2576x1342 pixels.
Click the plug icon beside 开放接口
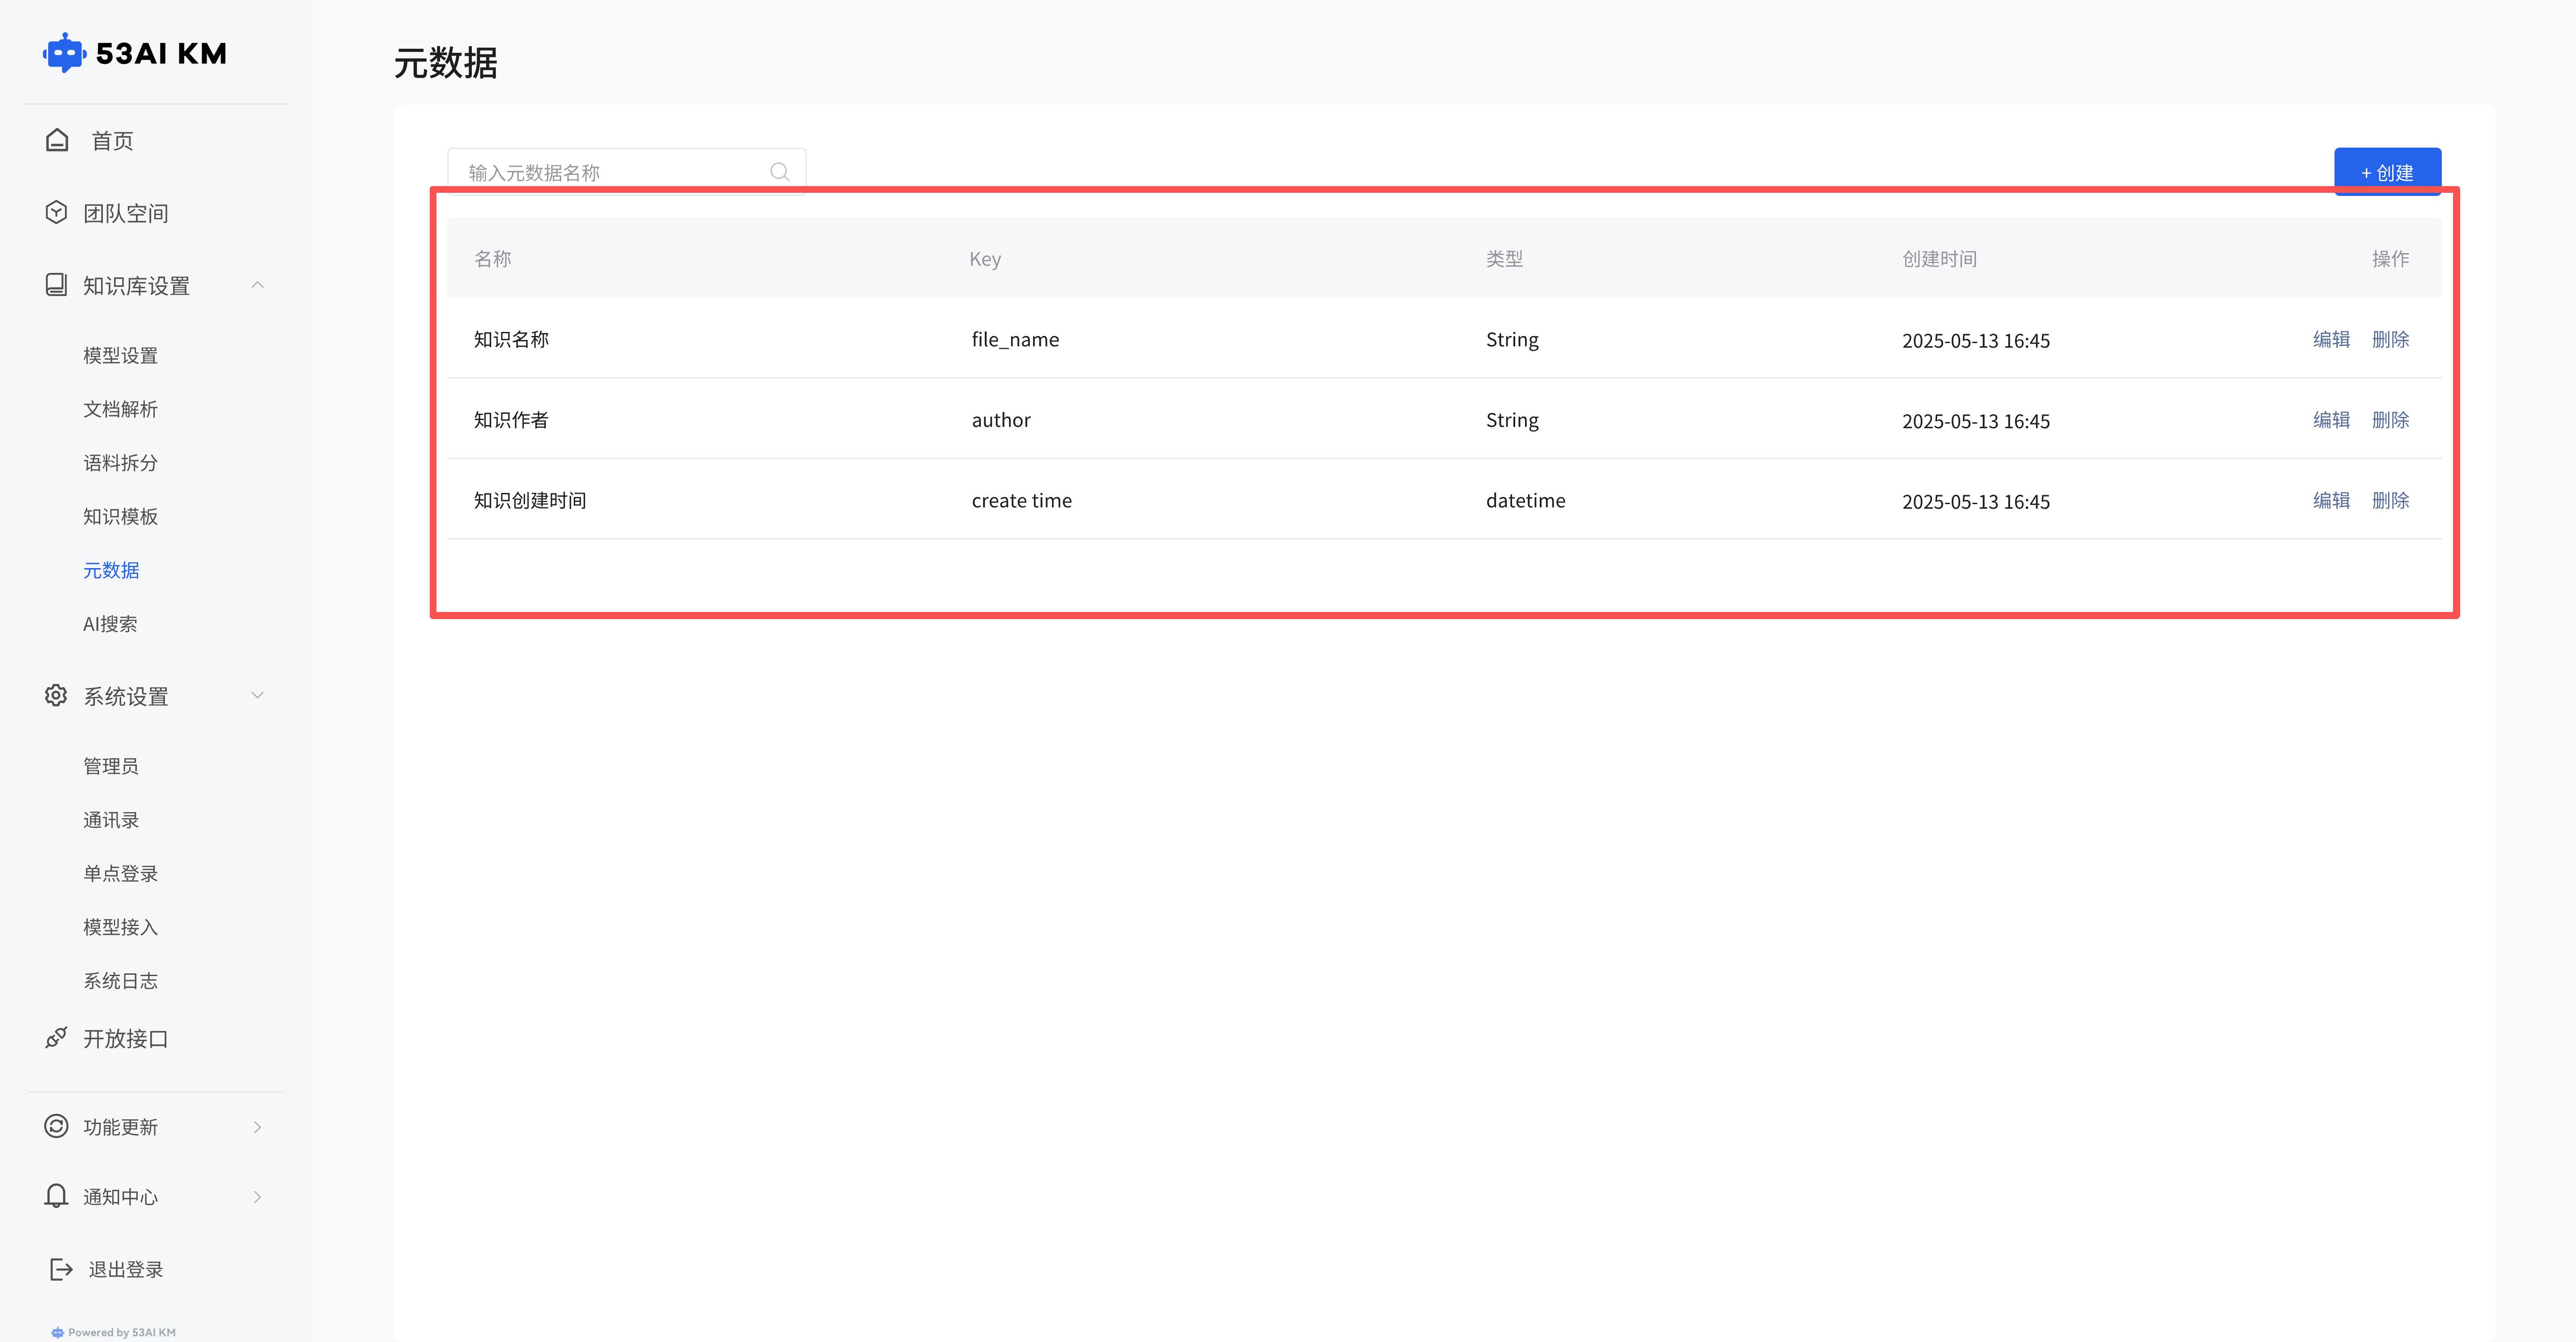click(57, 1038)
